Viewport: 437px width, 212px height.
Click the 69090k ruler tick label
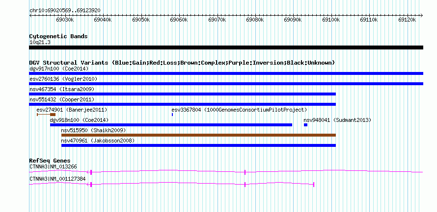293,20
